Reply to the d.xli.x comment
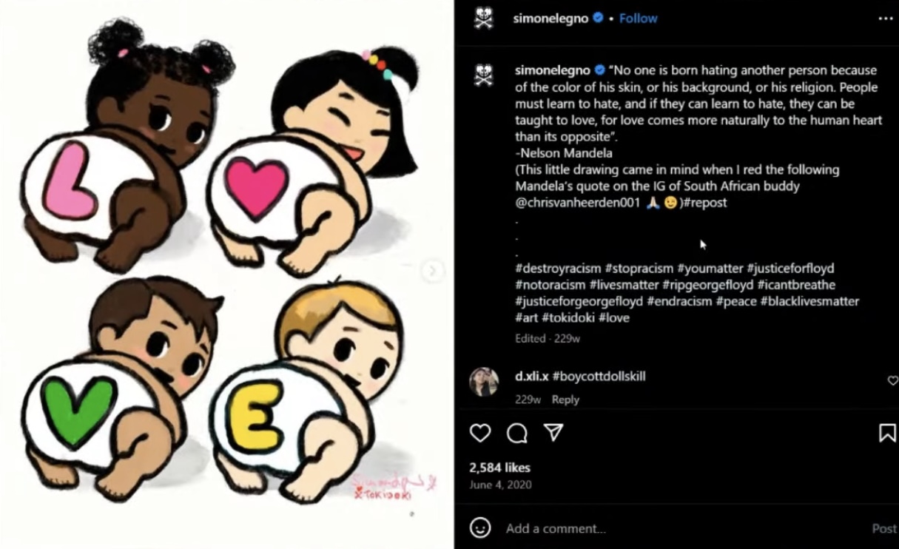Screen dimensions: 899x549 pos(565,400)
